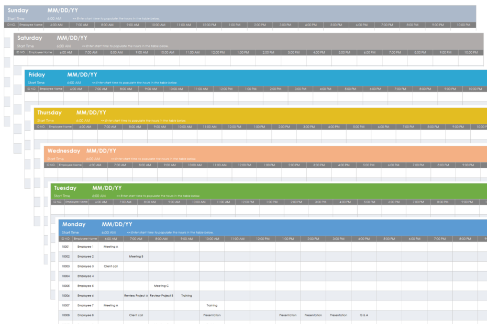Select the Review Project A cell

[136, 296]
